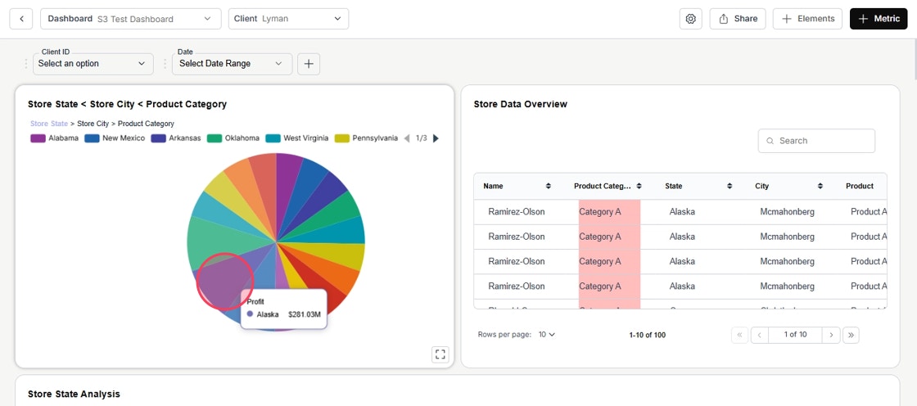Go back using the left chevron button
917x406 pixels.
pos(21,19)
